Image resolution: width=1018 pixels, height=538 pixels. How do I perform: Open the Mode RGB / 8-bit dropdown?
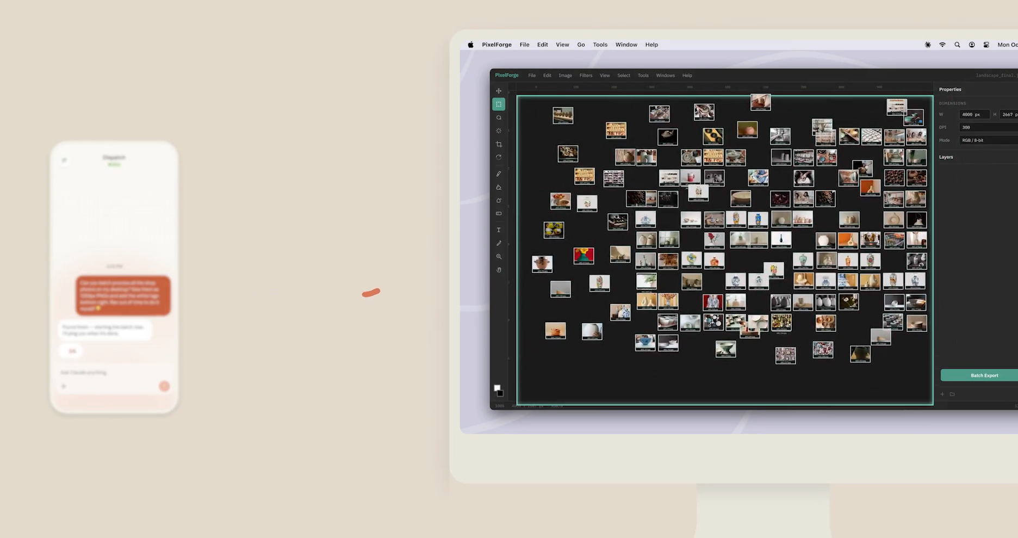(x=988, y=140)
